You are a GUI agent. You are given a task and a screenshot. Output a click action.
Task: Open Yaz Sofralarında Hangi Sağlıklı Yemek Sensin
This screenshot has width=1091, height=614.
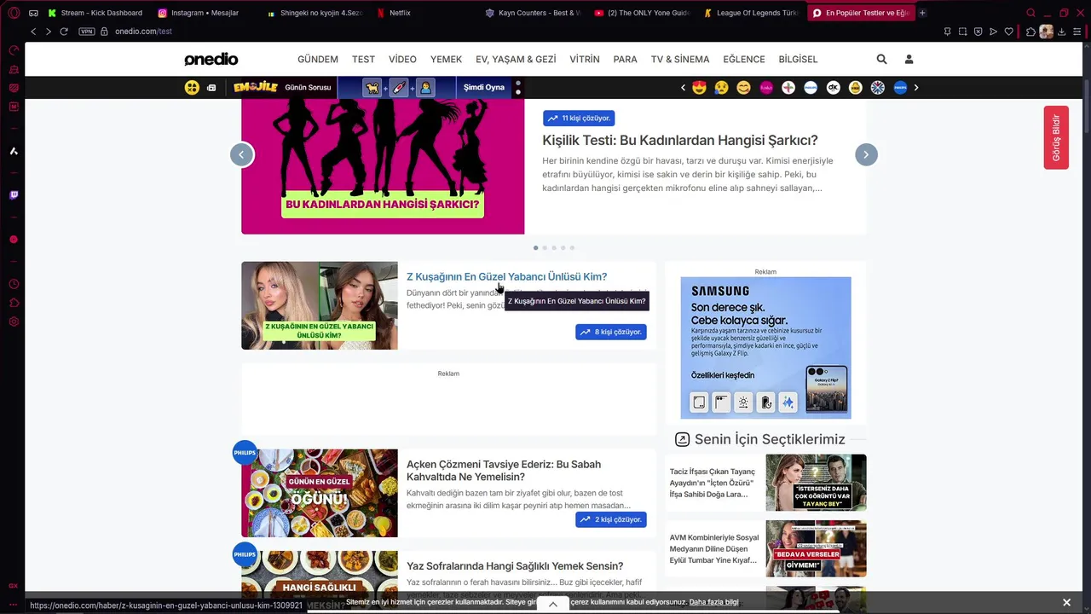pos(515,566)
